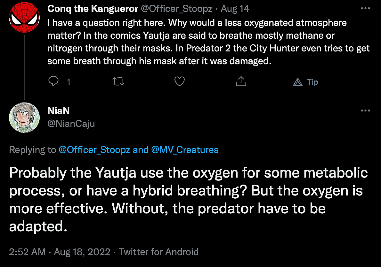Screen dimensions: 381x267
Task: Expand more options on NiaN's tweet
Action: tap(365, 111)
